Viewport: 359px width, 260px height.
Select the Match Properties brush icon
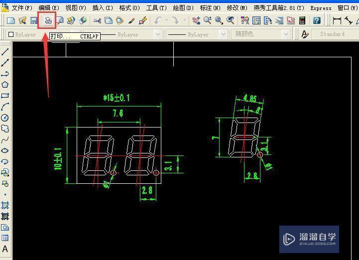tap(131, 20)
